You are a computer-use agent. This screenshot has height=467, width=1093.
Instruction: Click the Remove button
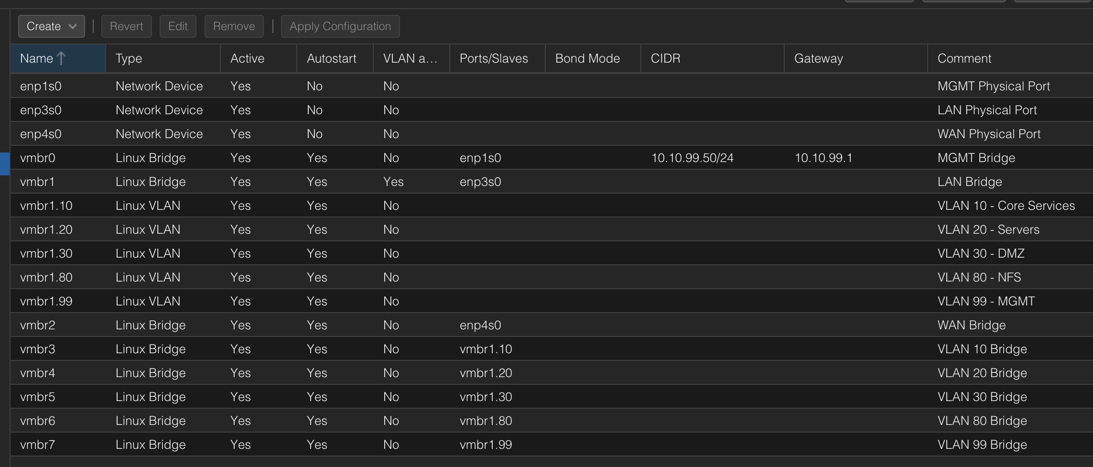click(x=234, y=26)
